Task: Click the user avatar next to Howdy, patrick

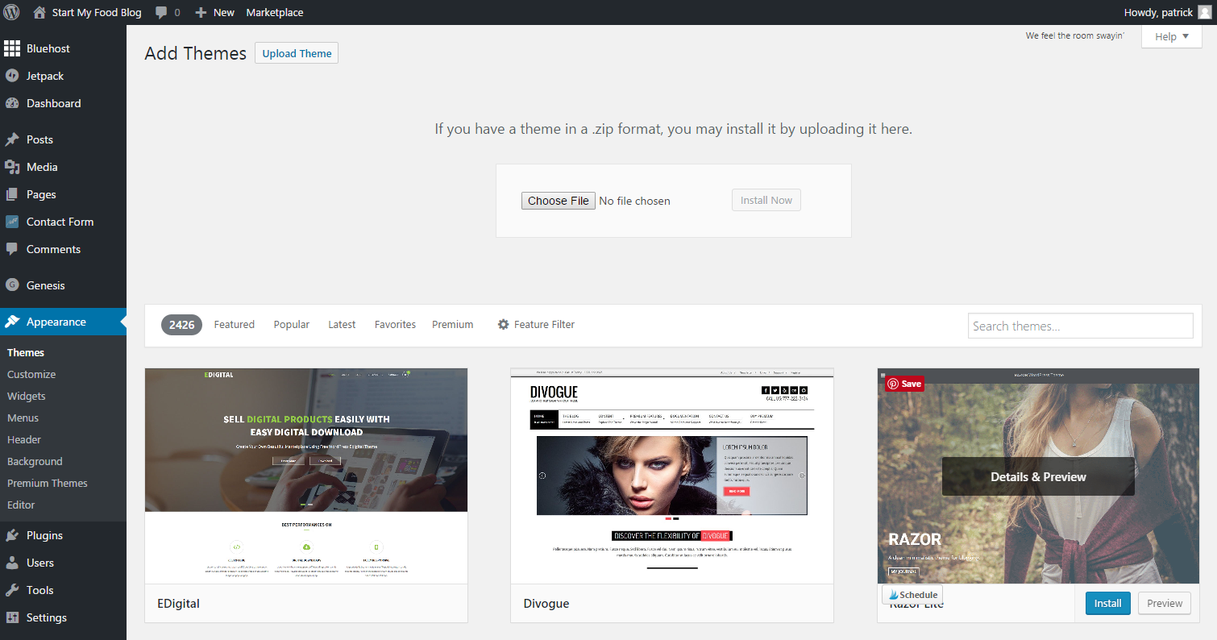Action: tap(1204, 12)
